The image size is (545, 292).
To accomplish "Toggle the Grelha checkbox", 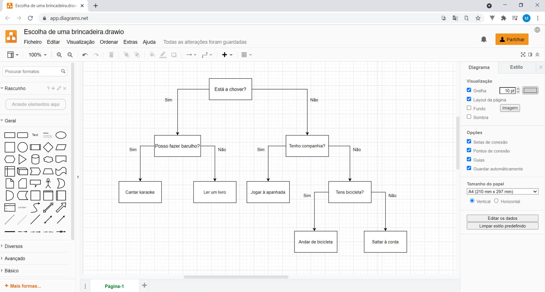I will (469, 90).
